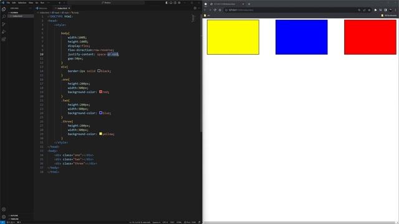Open the browser three-dot menu

pyautogui.click(x=396, y=10)
